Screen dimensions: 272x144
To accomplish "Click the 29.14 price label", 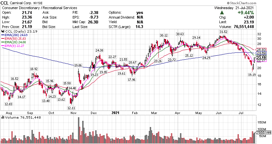I will tap(196, 37).
